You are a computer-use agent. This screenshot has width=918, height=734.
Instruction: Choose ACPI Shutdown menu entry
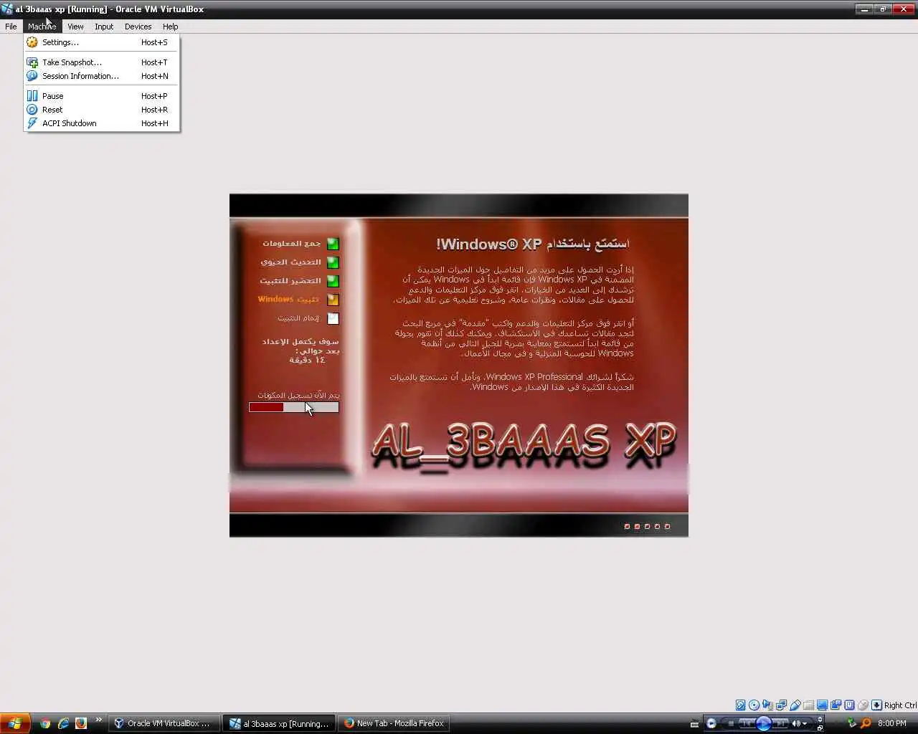tap(101, 123)
